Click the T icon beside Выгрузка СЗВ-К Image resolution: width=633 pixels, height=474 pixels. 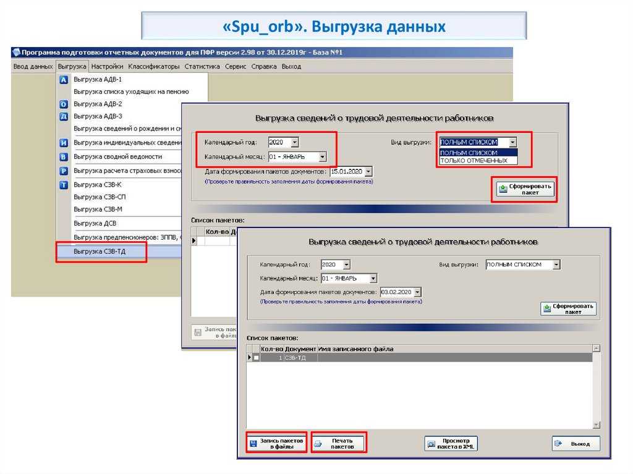click(x=64, y=185)
